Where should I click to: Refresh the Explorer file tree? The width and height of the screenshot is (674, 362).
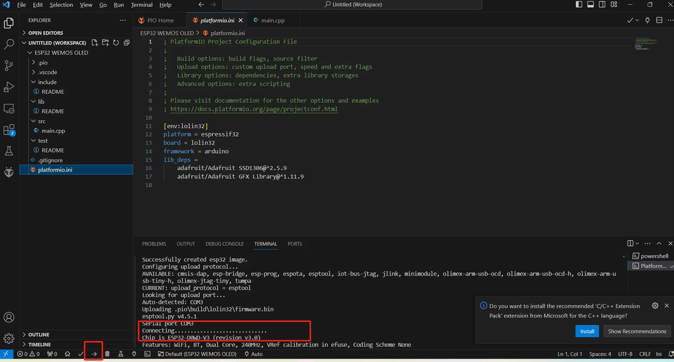pos(116,42)
